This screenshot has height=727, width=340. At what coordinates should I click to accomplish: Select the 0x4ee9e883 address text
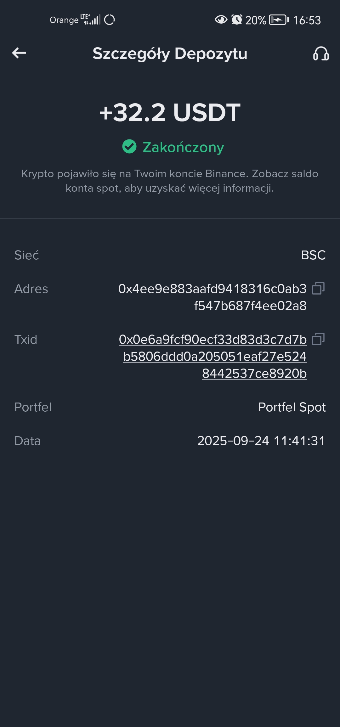[x=212, y=297]
